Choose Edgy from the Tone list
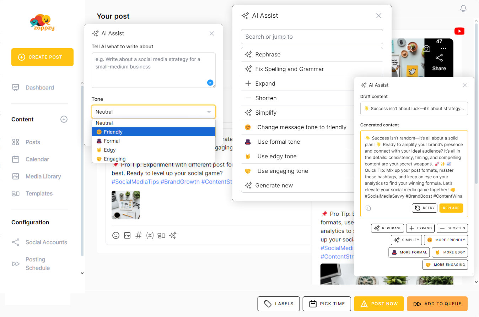Screen dimensions: 479x317 click(x=154, y=150)
